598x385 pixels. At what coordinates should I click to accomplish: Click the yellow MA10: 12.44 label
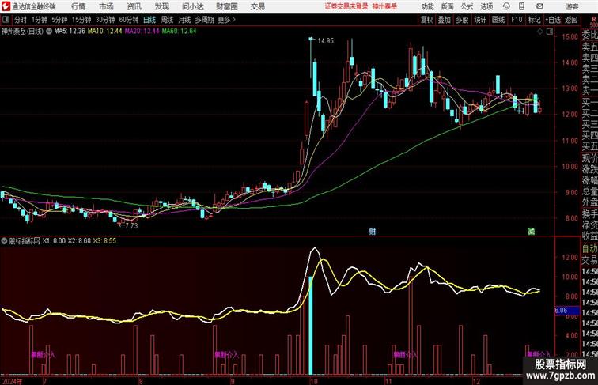click(105, 32)
